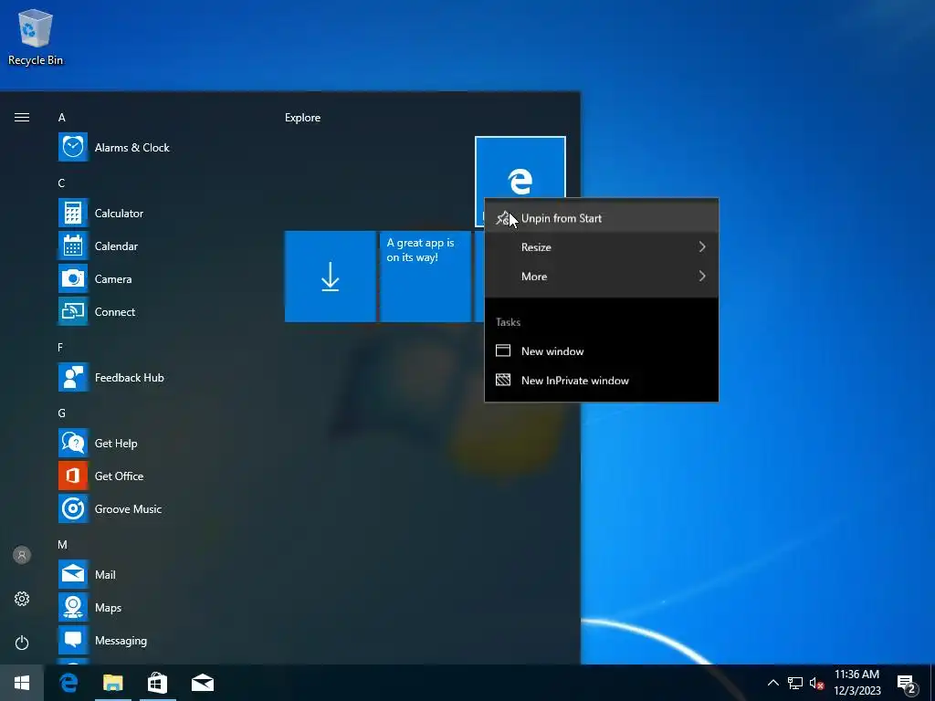935x701 pixels.
Task: Open the Messaging app icon
Action: coord(73,640)
